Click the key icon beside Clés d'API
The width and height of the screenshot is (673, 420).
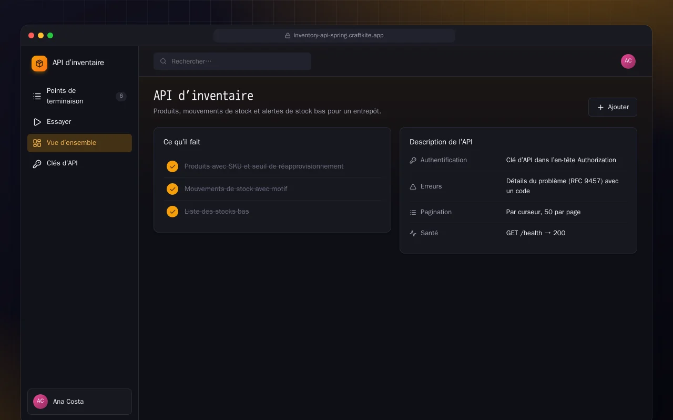pyautogui.click(x=37, y=164)
